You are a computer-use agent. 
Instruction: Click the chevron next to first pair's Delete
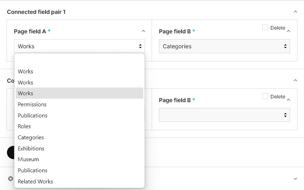(288, 31)
